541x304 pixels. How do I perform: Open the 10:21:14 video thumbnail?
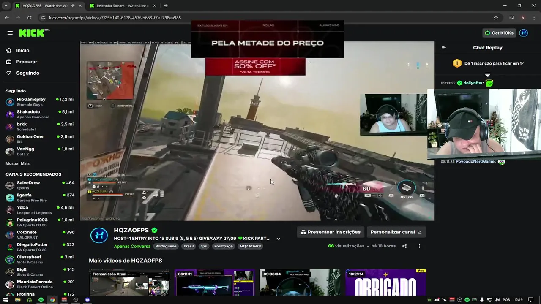pyautogui.click(x=385, y=282)
